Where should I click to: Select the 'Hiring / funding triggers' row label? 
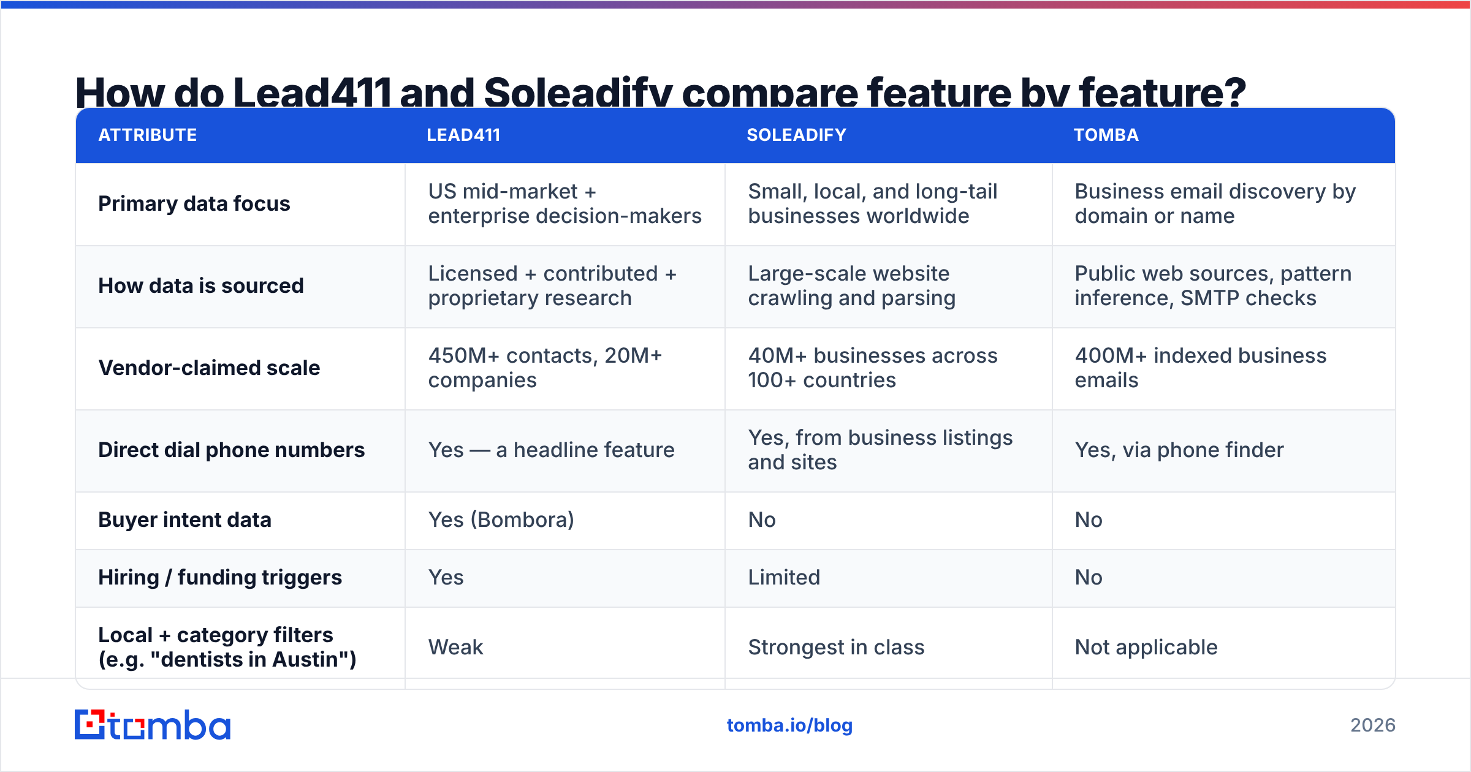(220, 577)
